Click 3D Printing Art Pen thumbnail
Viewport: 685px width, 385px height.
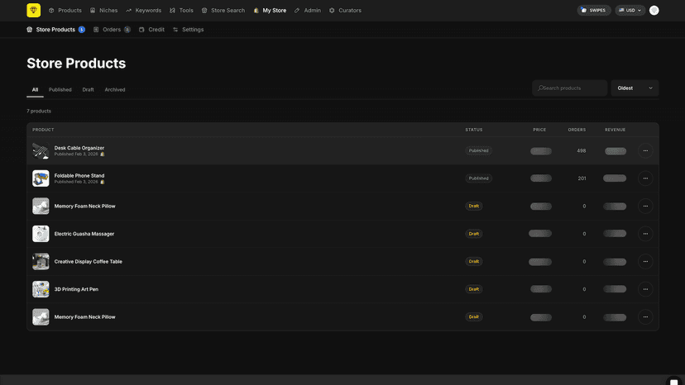(41, 289)
